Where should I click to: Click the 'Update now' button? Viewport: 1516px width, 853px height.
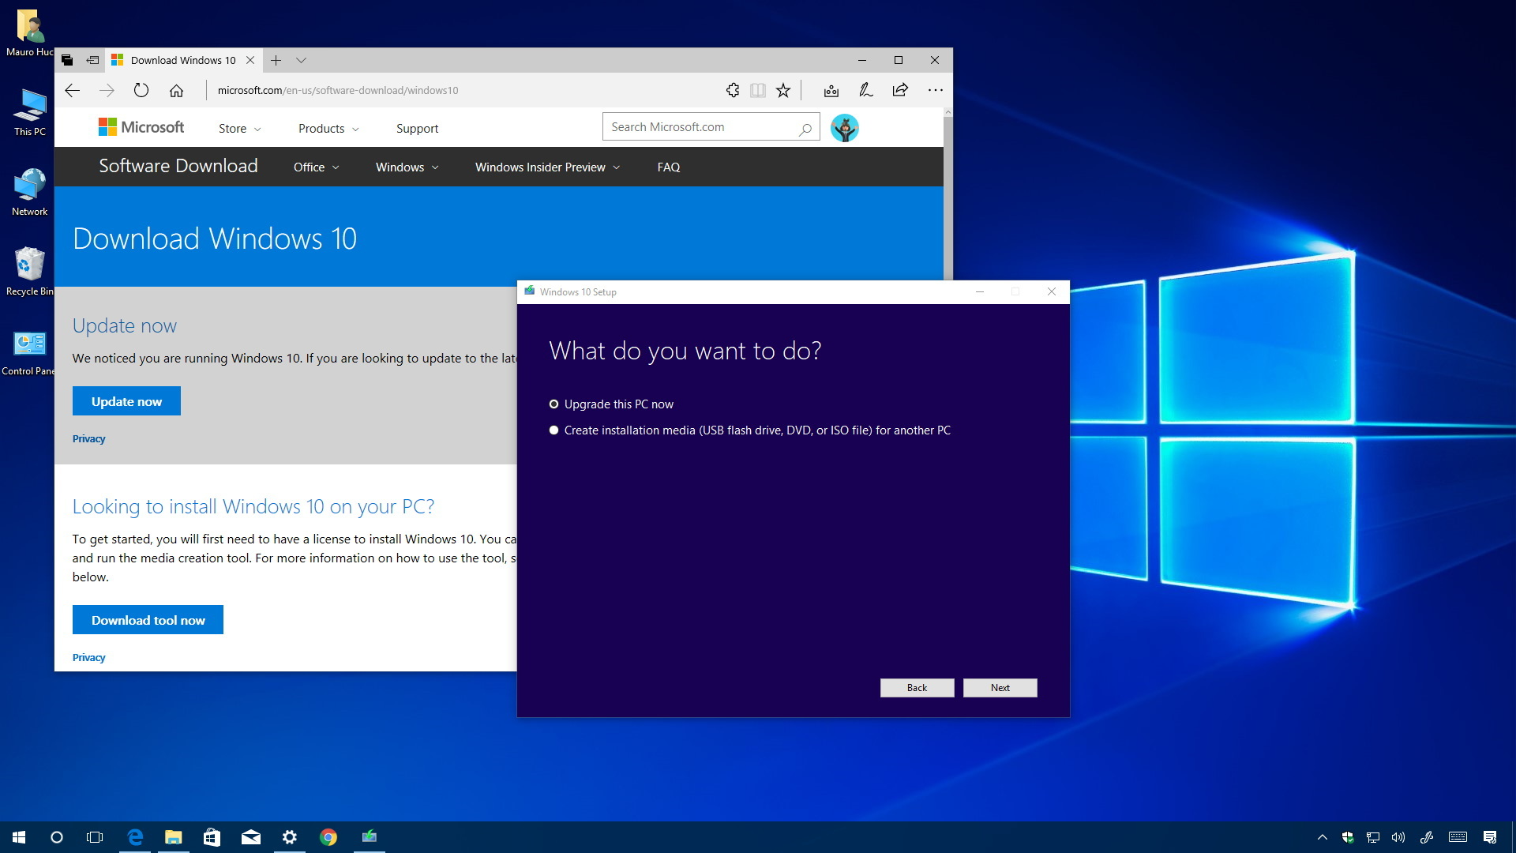pyautogui.click(x=126, y=401)
